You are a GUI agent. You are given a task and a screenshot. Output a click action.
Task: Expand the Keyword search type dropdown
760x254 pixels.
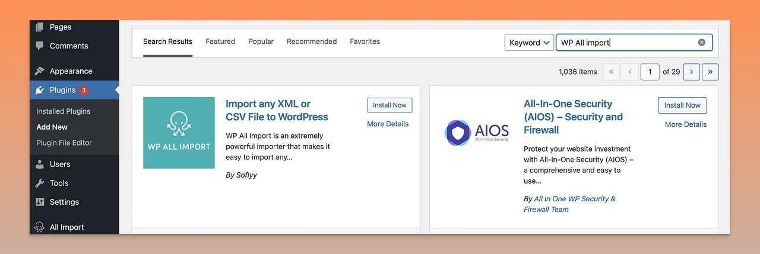point(529,43)
